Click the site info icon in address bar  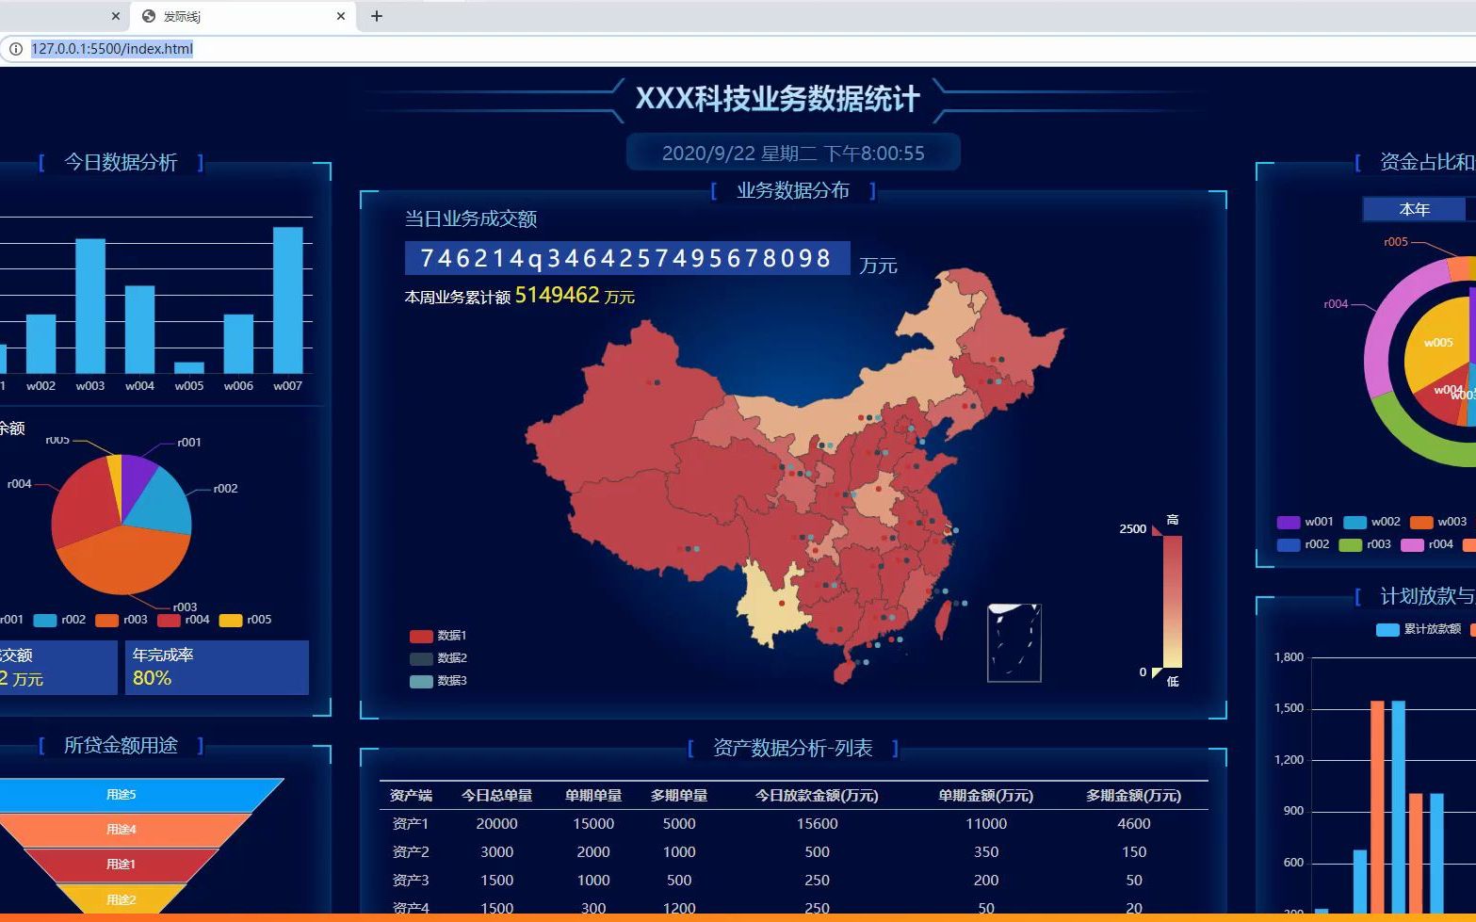(x=17, y=48)
